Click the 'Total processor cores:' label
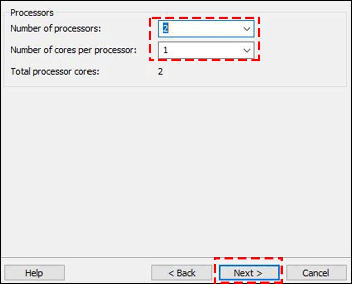The width and height of the screenshot is (352, 284). tap(54, 71)
